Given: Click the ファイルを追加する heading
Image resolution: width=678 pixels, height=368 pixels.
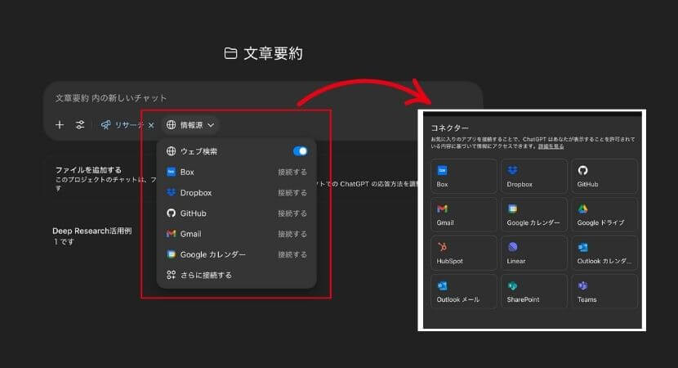Looking at the screenshot, I should (x=88, y=170).
